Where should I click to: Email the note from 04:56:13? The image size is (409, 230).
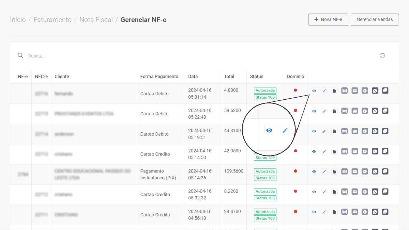pos(355,212)
